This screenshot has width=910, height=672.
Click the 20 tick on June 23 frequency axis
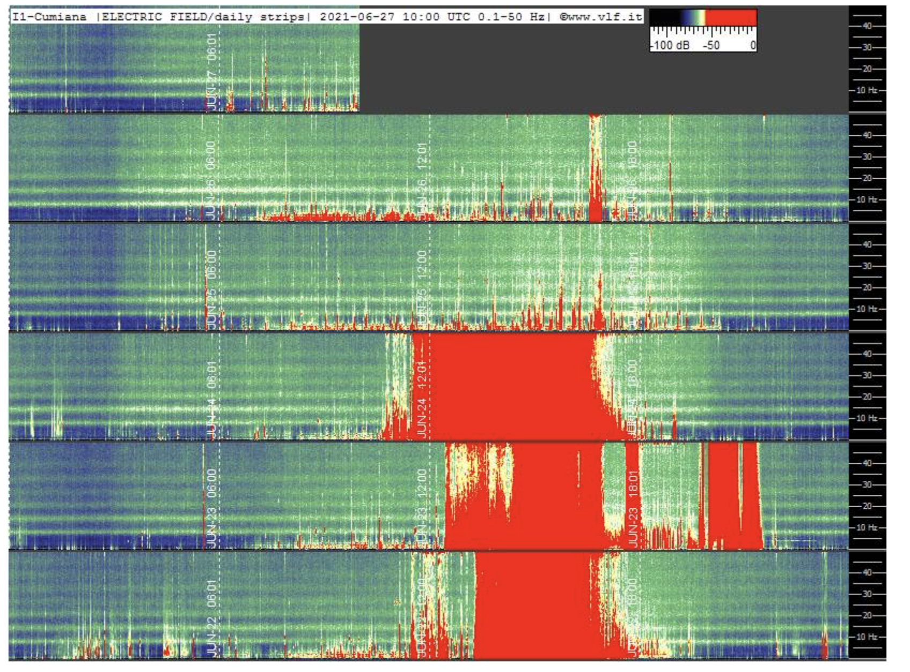pyautogui.click(x=867, y=506)
